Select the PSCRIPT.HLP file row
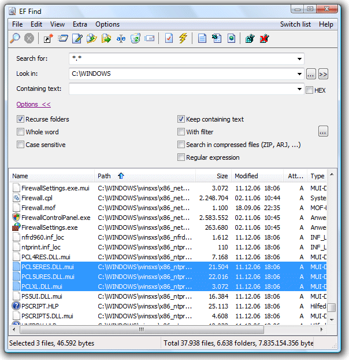This screenshot has height=360, width=349. coord(169,306)
